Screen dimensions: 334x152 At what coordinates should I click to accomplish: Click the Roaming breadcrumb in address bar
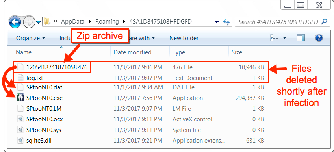pyautogui.click(x=107, y=22)
